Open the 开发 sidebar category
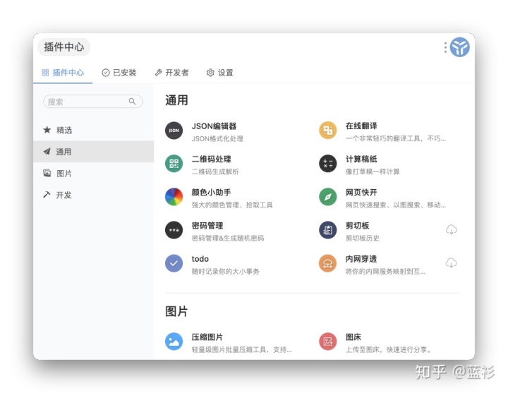508x393 pixels. point(64,195)
